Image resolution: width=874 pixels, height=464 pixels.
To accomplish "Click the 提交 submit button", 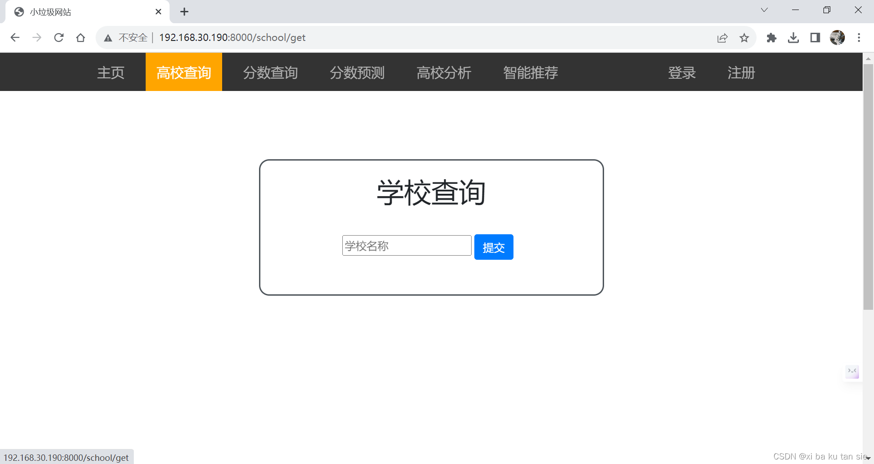I will tap(493, 247).
